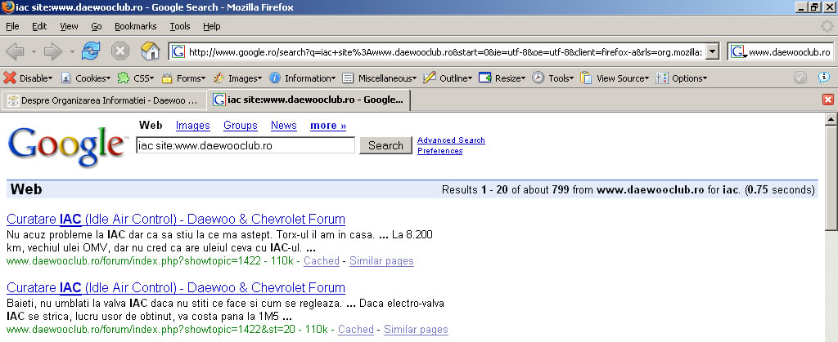Reload the page with the Refresh icon

coord(91,51)
